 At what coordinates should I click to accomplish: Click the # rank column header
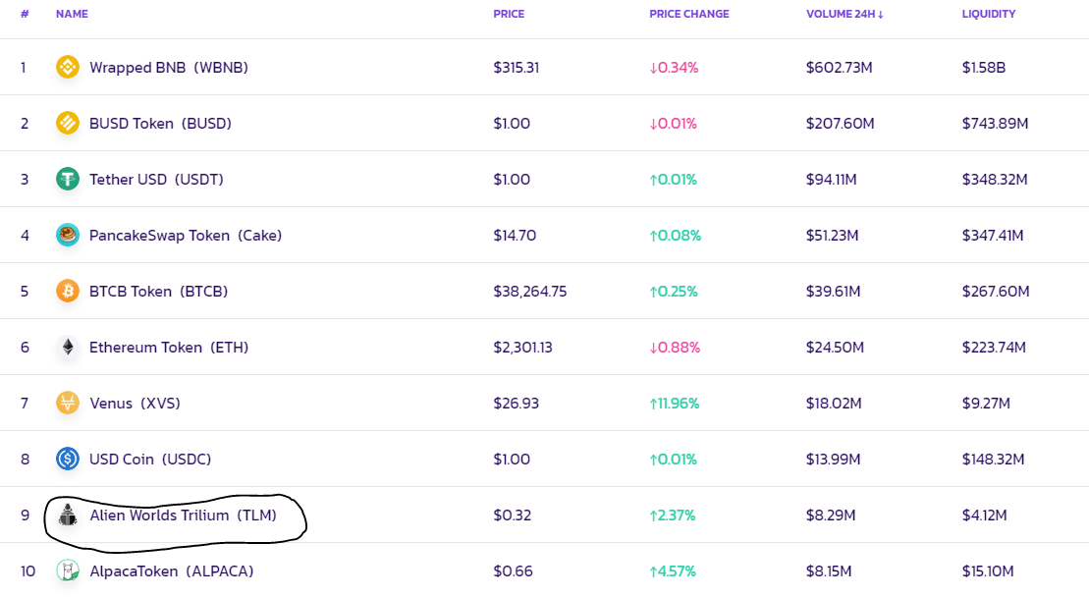coord(25,14)
